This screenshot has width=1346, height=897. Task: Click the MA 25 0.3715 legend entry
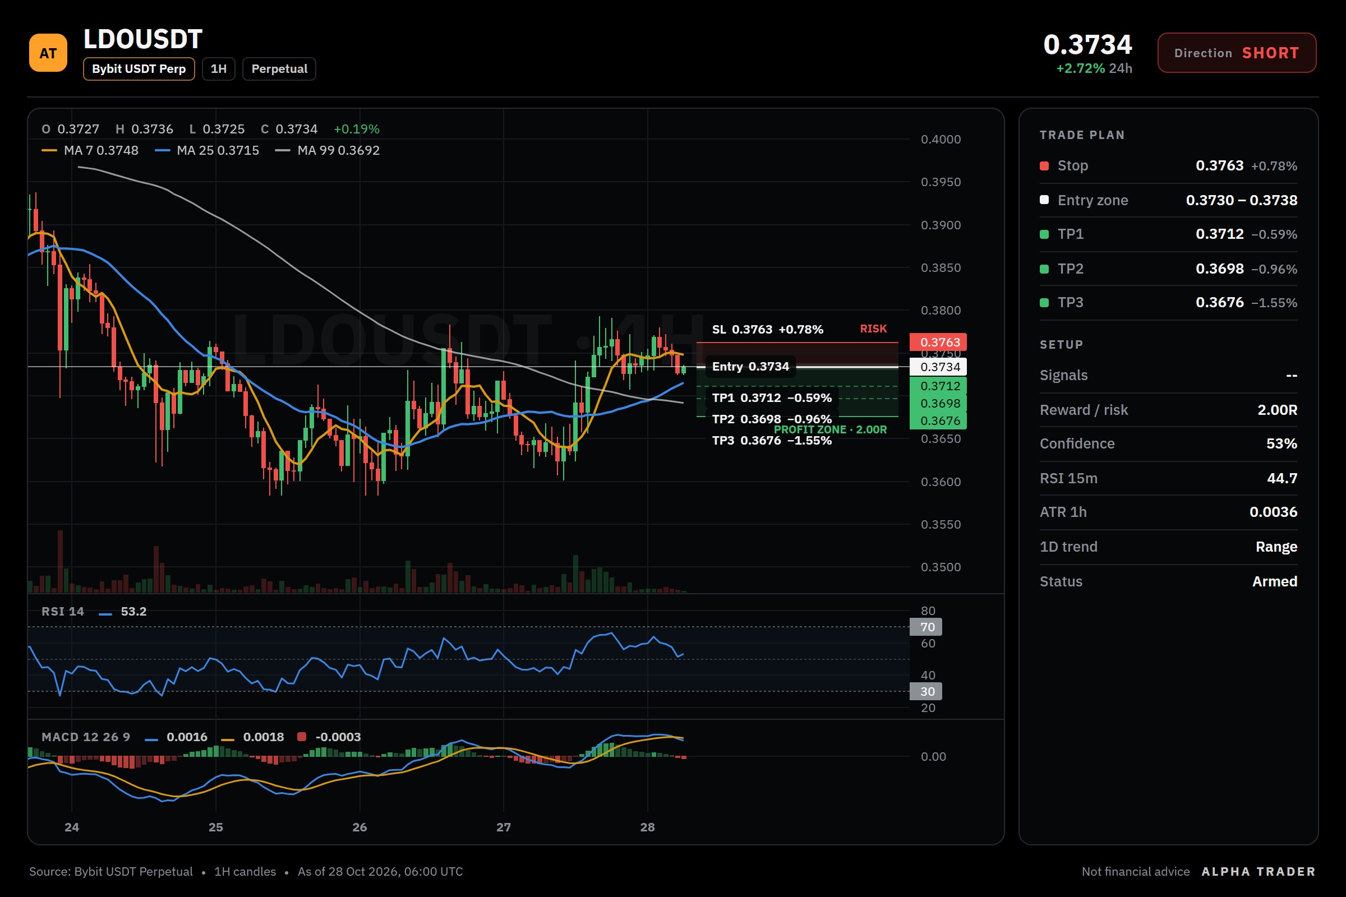click(x=207, y=150)
